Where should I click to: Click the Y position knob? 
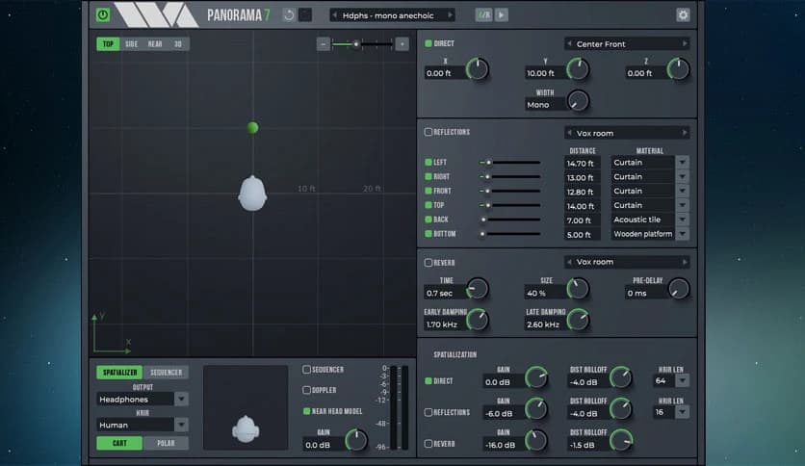coord(578,69)
